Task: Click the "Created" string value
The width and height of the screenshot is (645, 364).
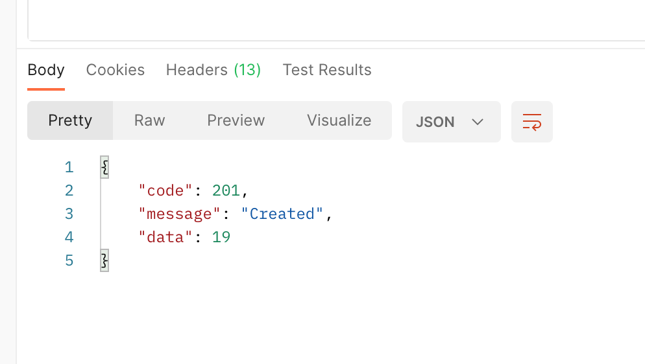Action: [x=282, y=214]
